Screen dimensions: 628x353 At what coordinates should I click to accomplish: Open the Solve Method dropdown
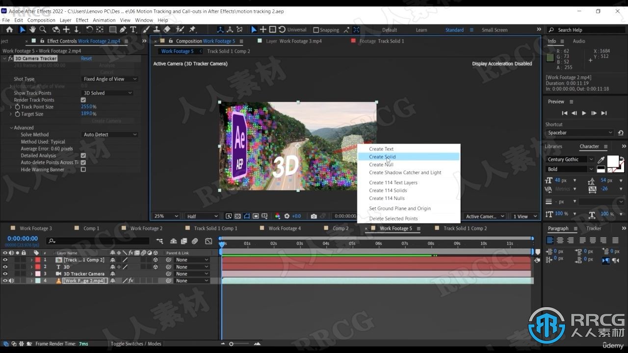(x=110, y=134)
